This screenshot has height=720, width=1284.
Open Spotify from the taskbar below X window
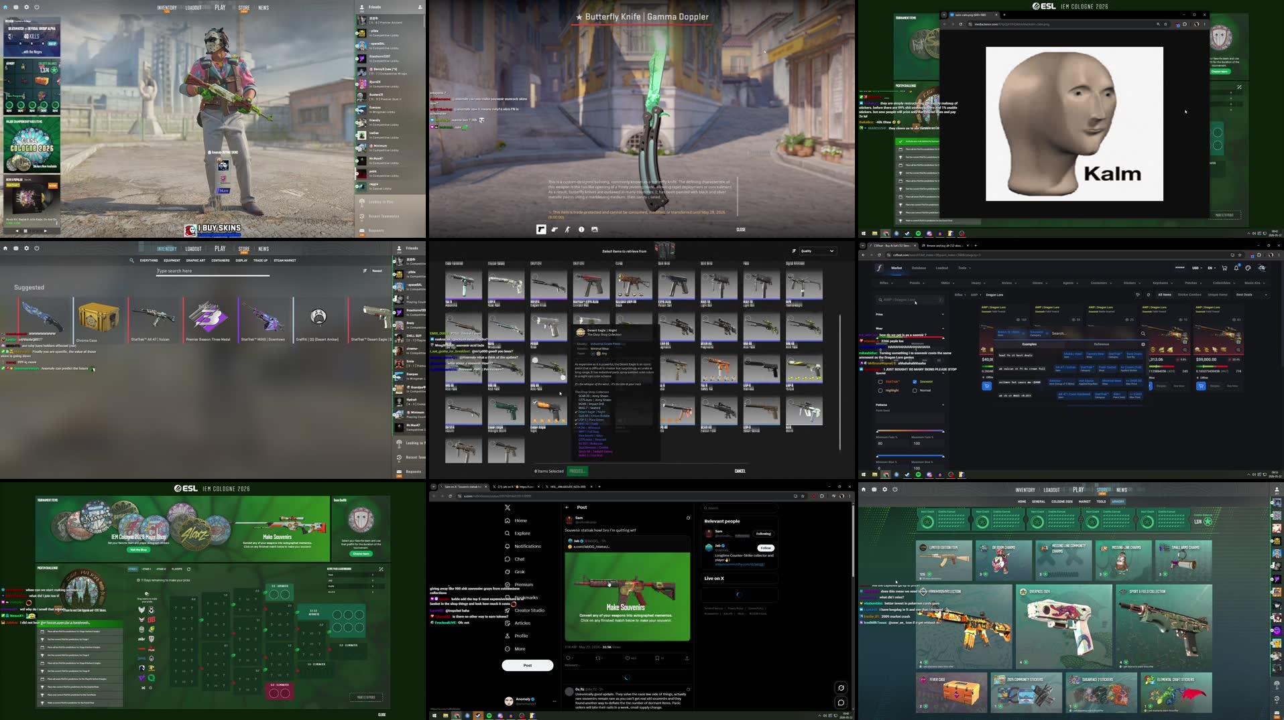[x=489, y=715]
